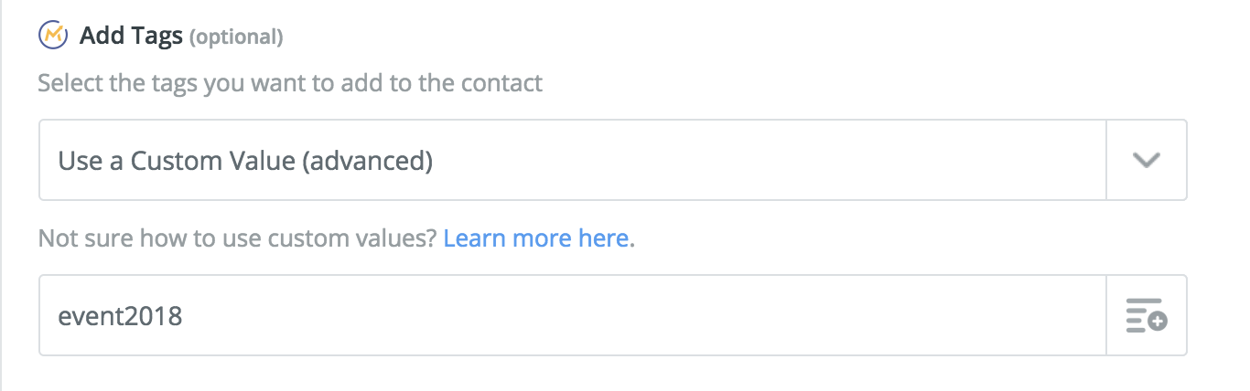Click the Mautic logo icon beside Add Tags
The width and height of the screenshot is (1250, 391).
click(52, 36)
